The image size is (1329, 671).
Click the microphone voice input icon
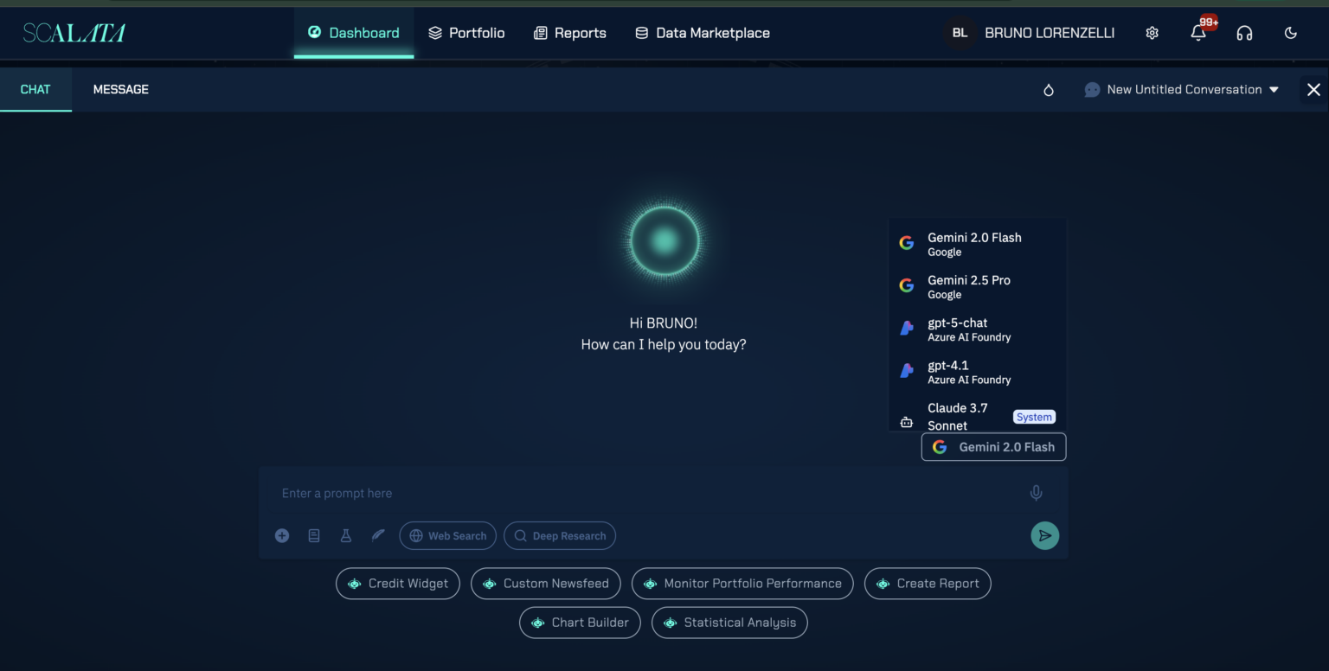[x=1036, y=493]
